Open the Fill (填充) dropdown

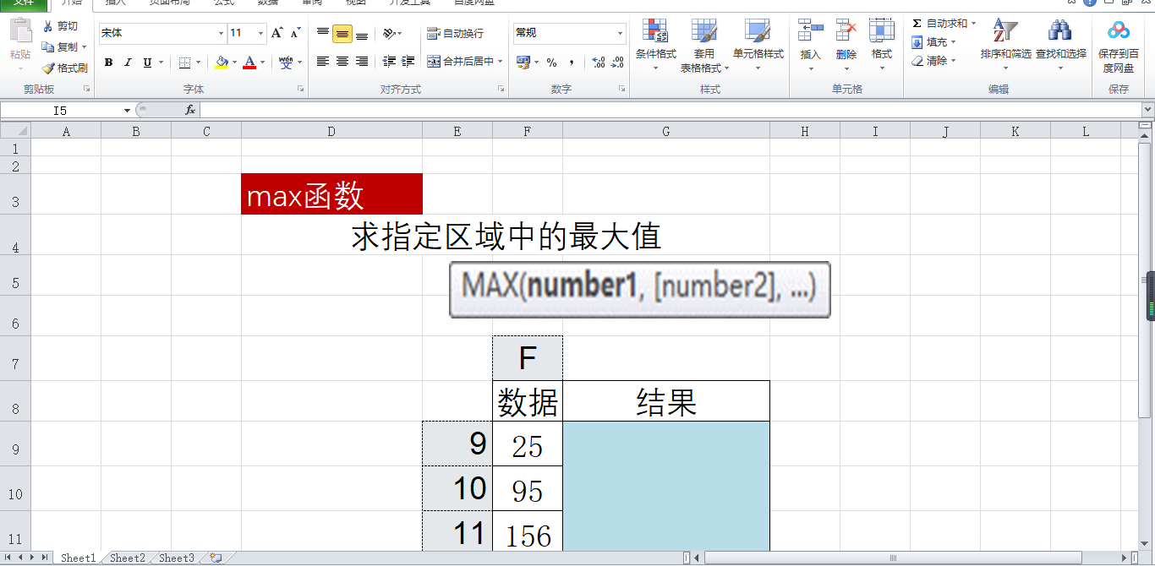pos(934,42)
